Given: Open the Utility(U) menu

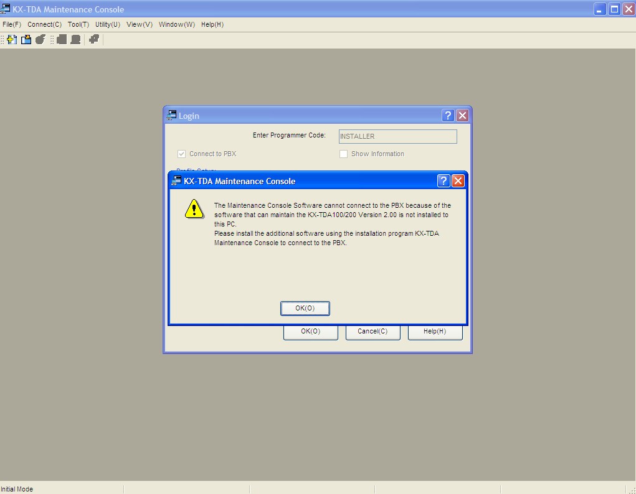Looking at the screenshot, I should 108,24.
